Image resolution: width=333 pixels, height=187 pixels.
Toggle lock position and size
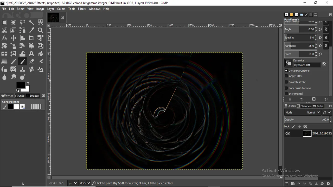tap(299, 126)
